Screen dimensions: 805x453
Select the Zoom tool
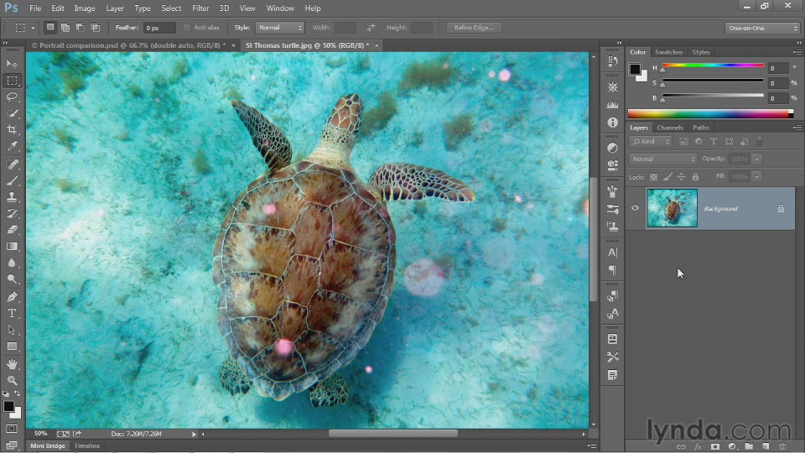tap(12, 381)
